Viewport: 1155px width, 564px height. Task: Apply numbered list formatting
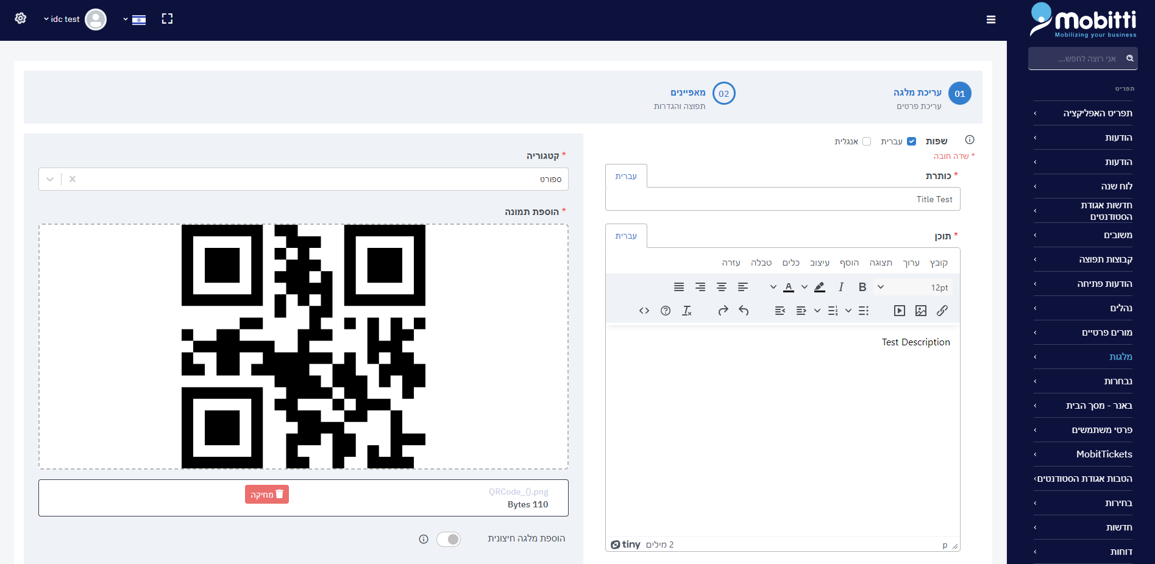click(833, 311)
